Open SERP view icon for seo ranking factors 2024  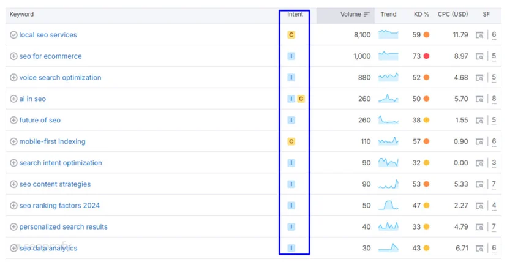[x=479, y=206]
